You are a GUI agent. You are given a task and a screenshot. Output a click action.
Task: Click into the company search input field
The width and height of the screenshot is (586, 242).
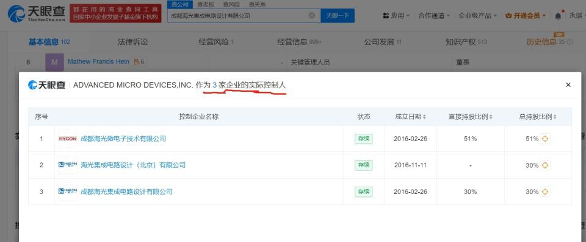[239, 16]
